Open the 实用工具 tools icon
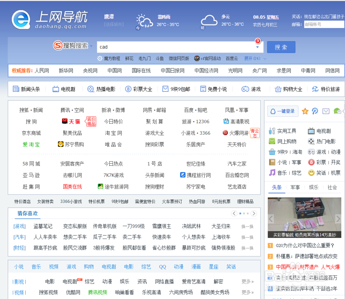The height and width of the screenshot is (299, 345). 272,131
